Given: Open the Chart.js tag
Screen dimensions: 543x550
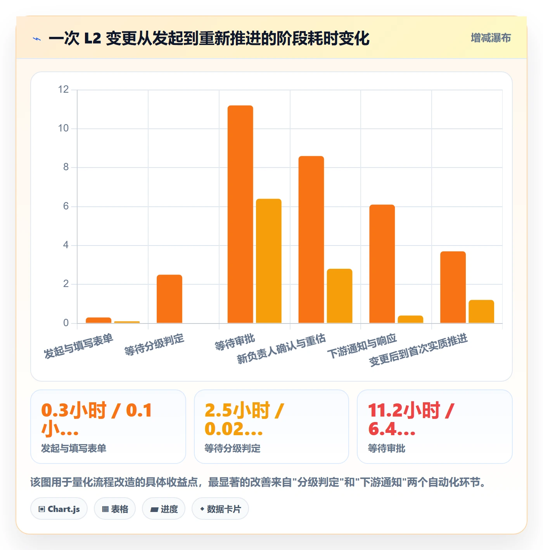Looking at the screenshot, I should click(59, 509).
